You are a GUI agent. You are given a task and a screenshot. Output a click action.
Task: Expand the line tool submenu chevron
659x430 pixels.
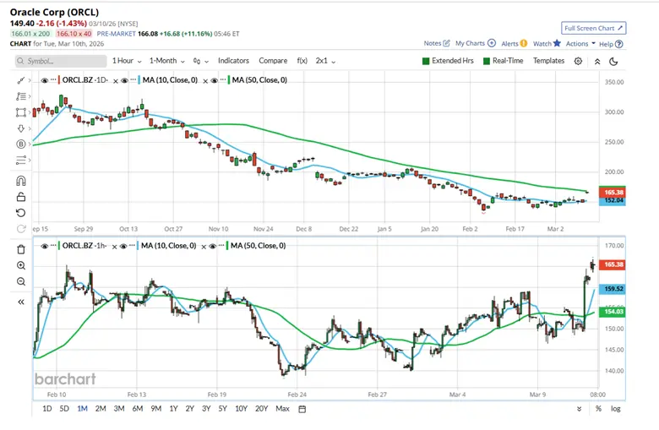pyautogui.click(x=30, y=80)
